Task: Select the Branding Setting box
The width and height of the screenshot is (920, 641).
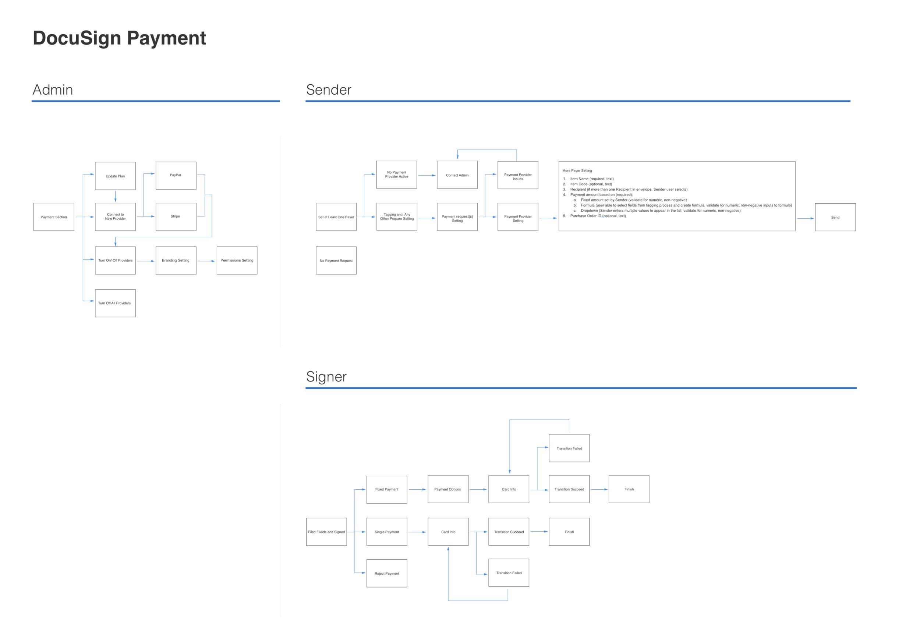Action: coord(176,261)
